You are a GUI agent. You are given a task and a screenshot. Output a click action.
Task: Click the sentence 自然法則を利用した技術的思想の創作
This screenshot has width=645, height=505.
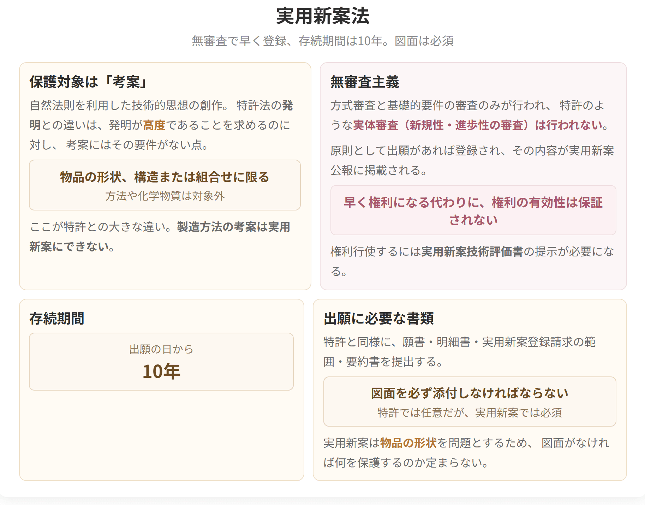tap(129, 105)
